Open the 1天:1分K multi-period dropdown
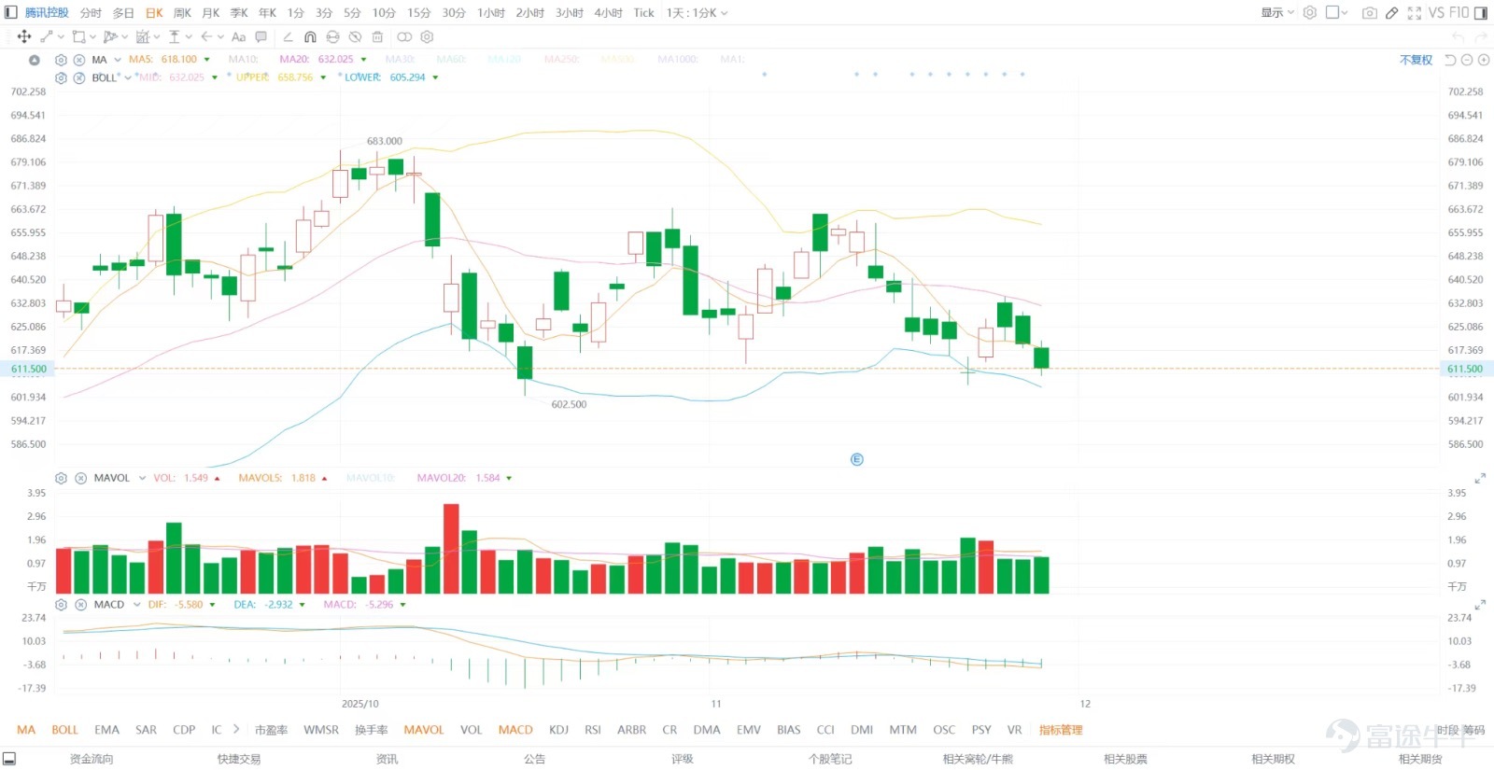The height and width of the screenshot is (770, 1494). [x=697, y=13]
